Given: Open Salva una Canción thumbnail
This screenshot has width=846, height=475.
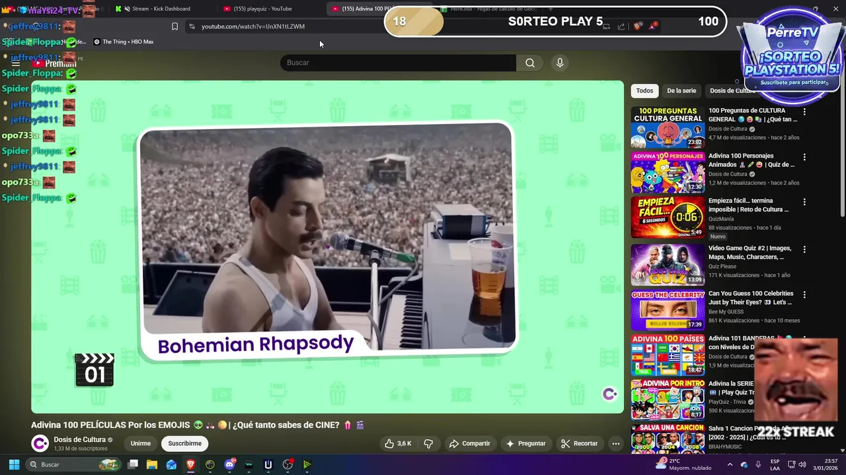Looking at the screenshot, I should coord(668,439).
